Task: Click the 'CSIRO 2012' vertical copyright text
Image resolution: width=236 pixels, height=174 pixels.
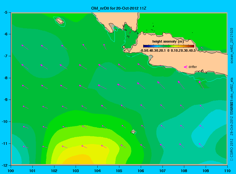Action: (232, 148)
